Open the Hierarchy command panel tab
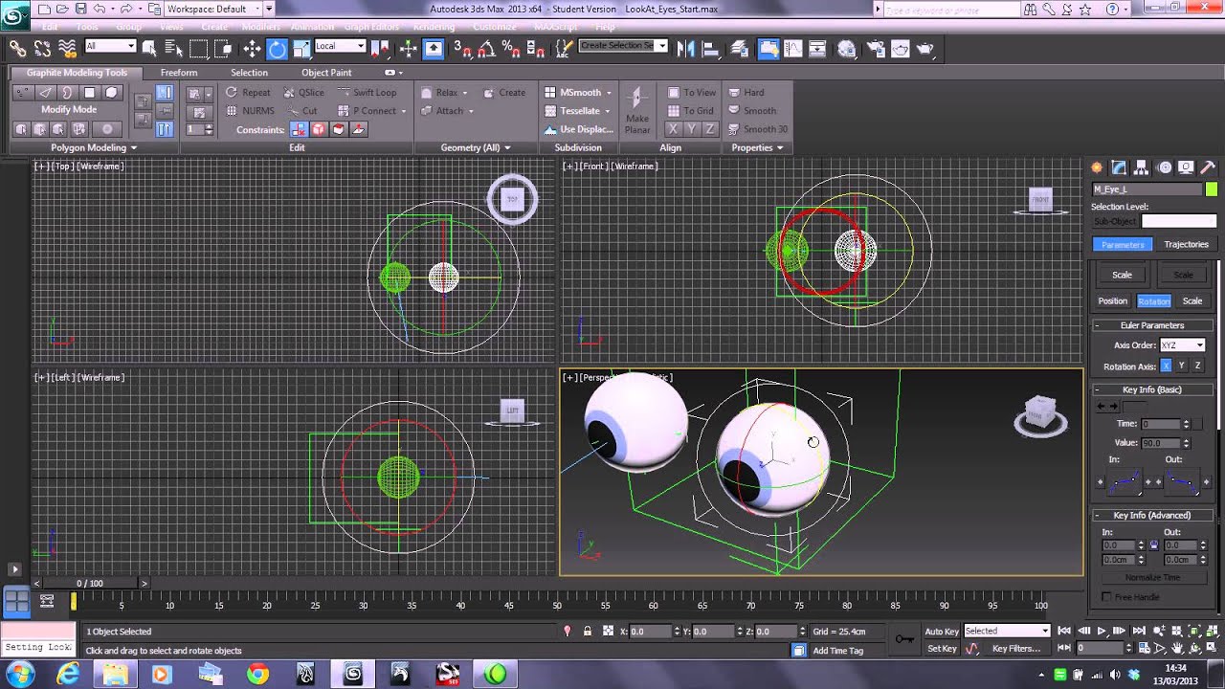 click(x=1141, y=167)
